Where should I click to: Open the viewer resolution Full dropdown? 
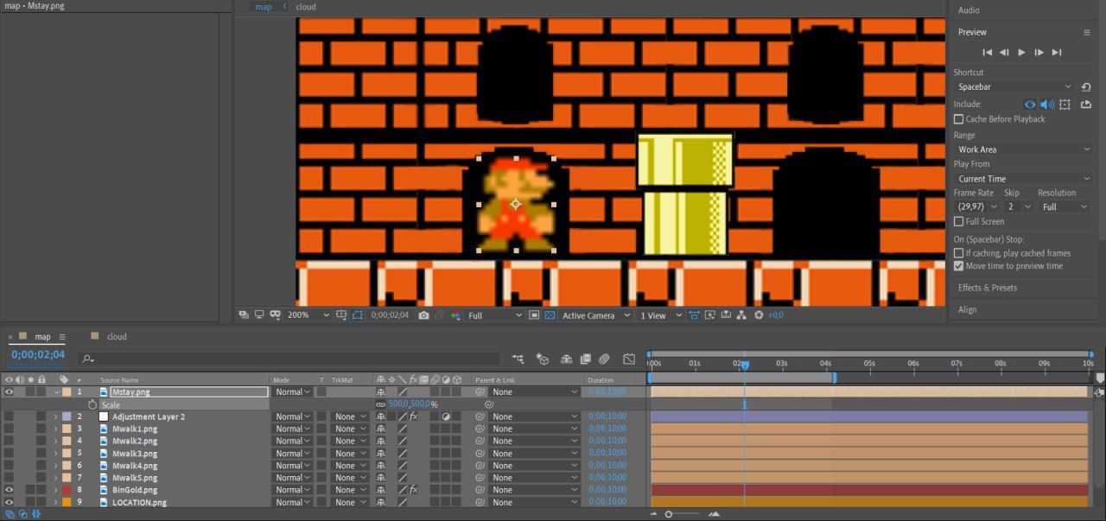coord(495,315)
